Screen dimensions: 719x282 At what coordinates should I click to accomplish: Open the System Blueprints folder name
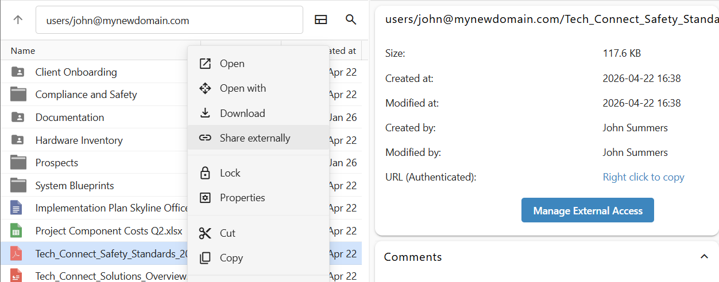(75, 186)
